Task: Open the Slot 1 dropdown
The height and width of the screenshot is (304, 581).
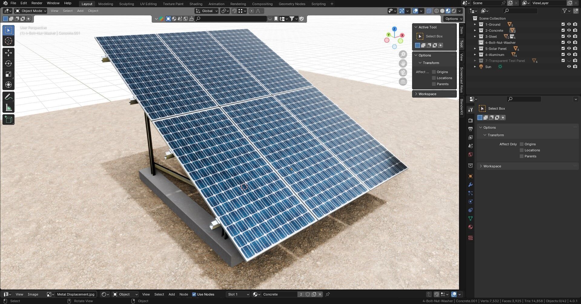Action: (x=238, y=294)
